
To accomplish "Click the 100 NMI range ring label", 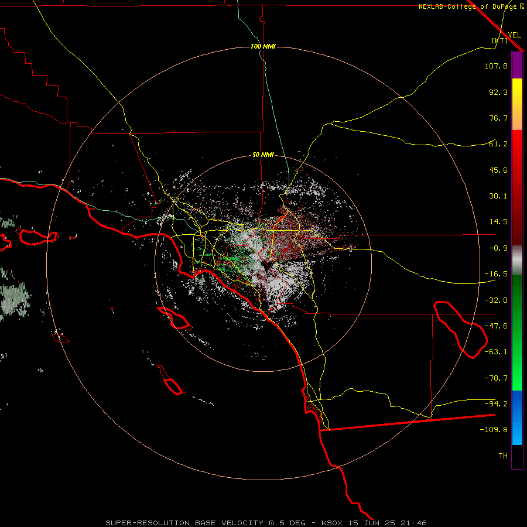I will click(263, 46).
